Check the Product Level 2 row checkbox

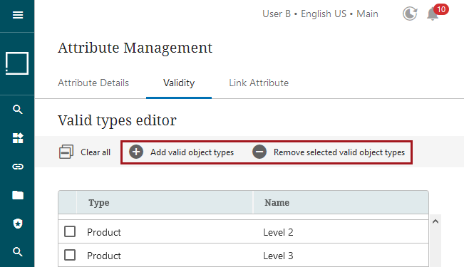70,231
